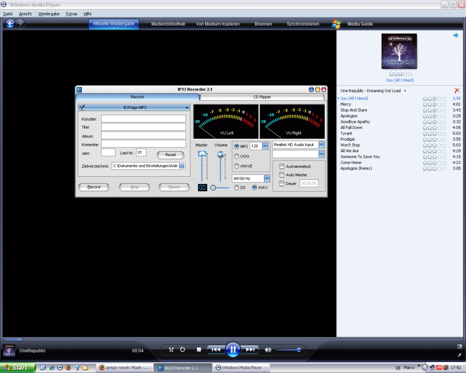The height and width of the screenshot is (373, 466).
Task: Browse for the Zielverzeichnis folder
Action: [182, 166]
